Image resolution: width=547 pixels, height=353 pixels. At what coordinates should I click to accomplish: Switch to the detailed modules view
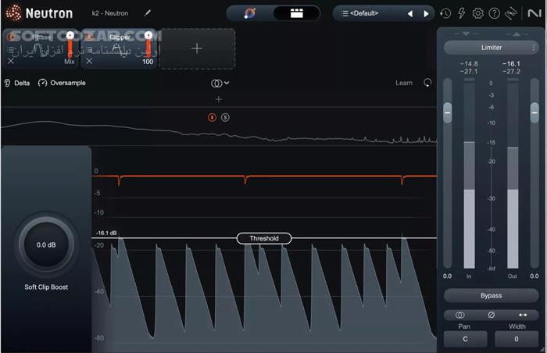(x=296, y=13)
